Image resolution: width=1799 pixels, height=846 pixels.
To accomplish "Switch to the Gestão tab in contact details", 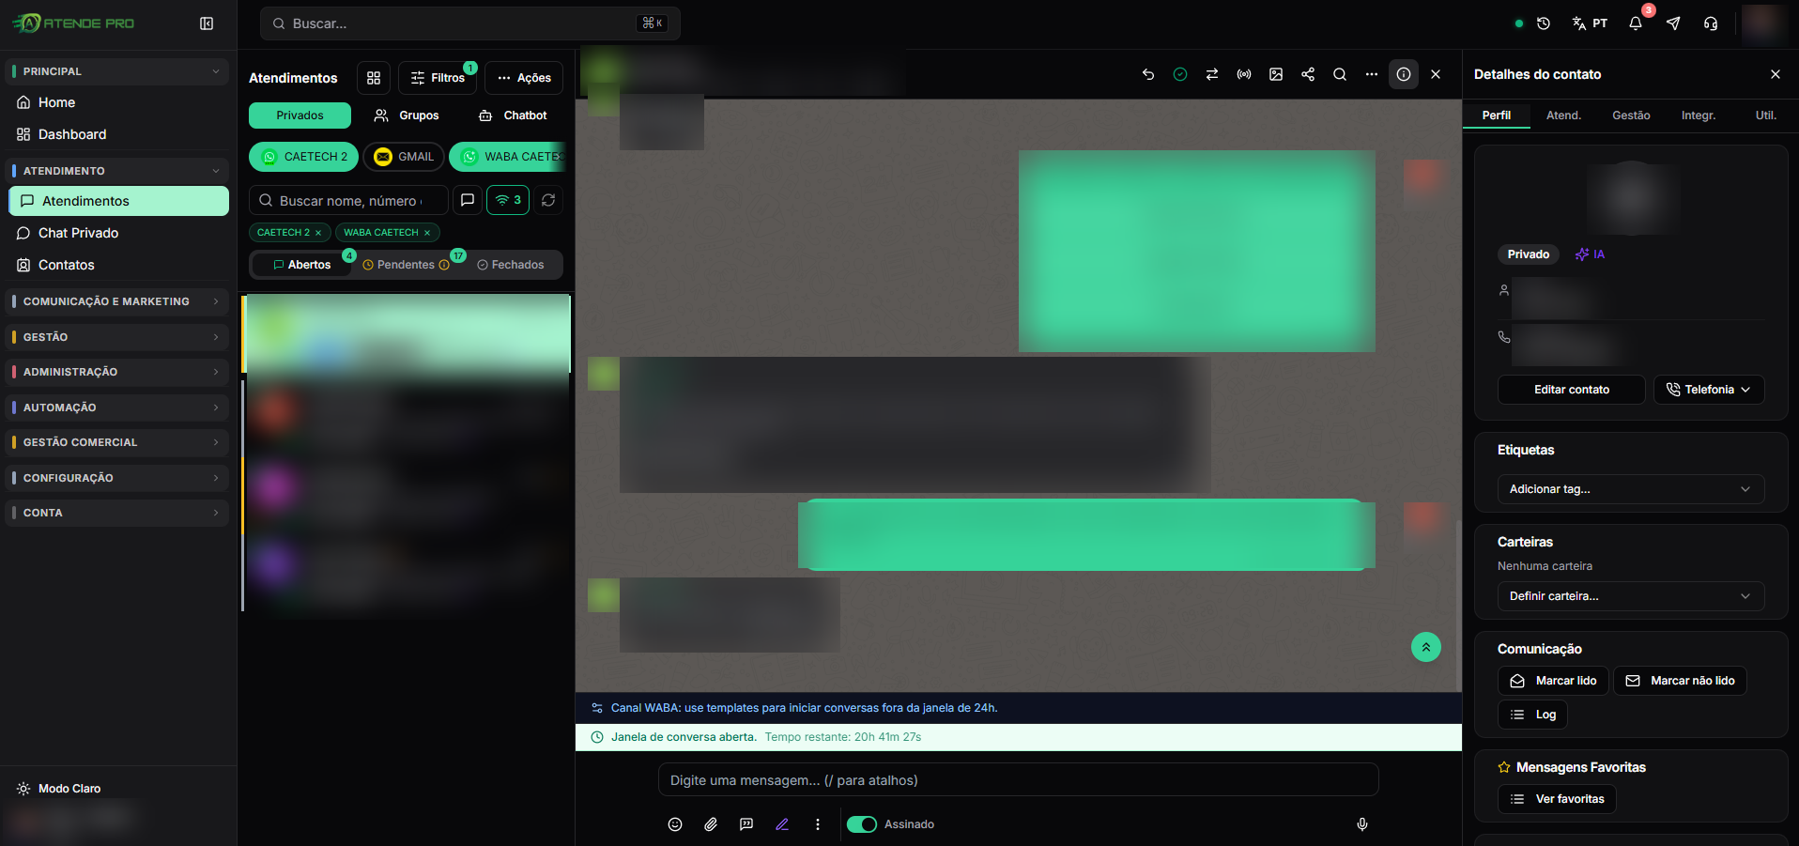I will [1631, 115].
